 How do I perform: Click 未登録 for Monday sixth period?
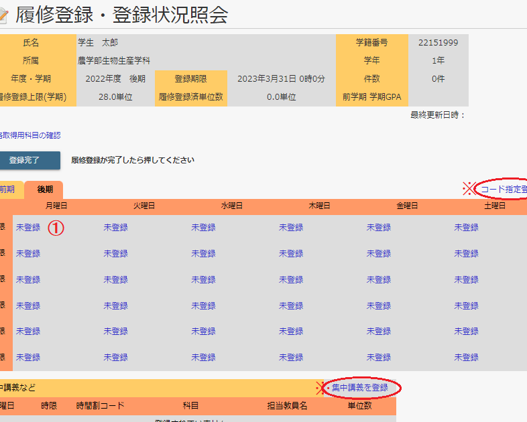[x=28, y=358]
